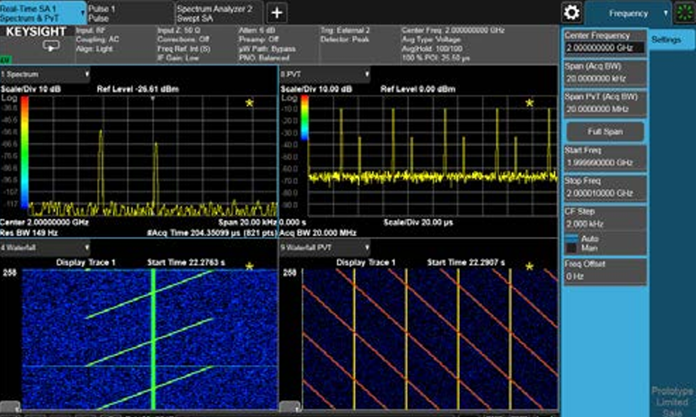
Task: Click the Center Frequency input field
Action: [x=605, y=48]
